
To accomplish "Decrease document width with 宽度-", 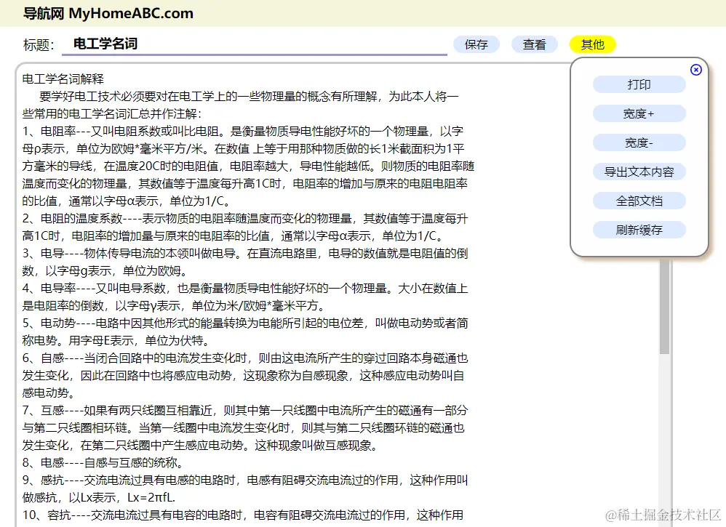I will pyautogui.click(x=639, y=142).
